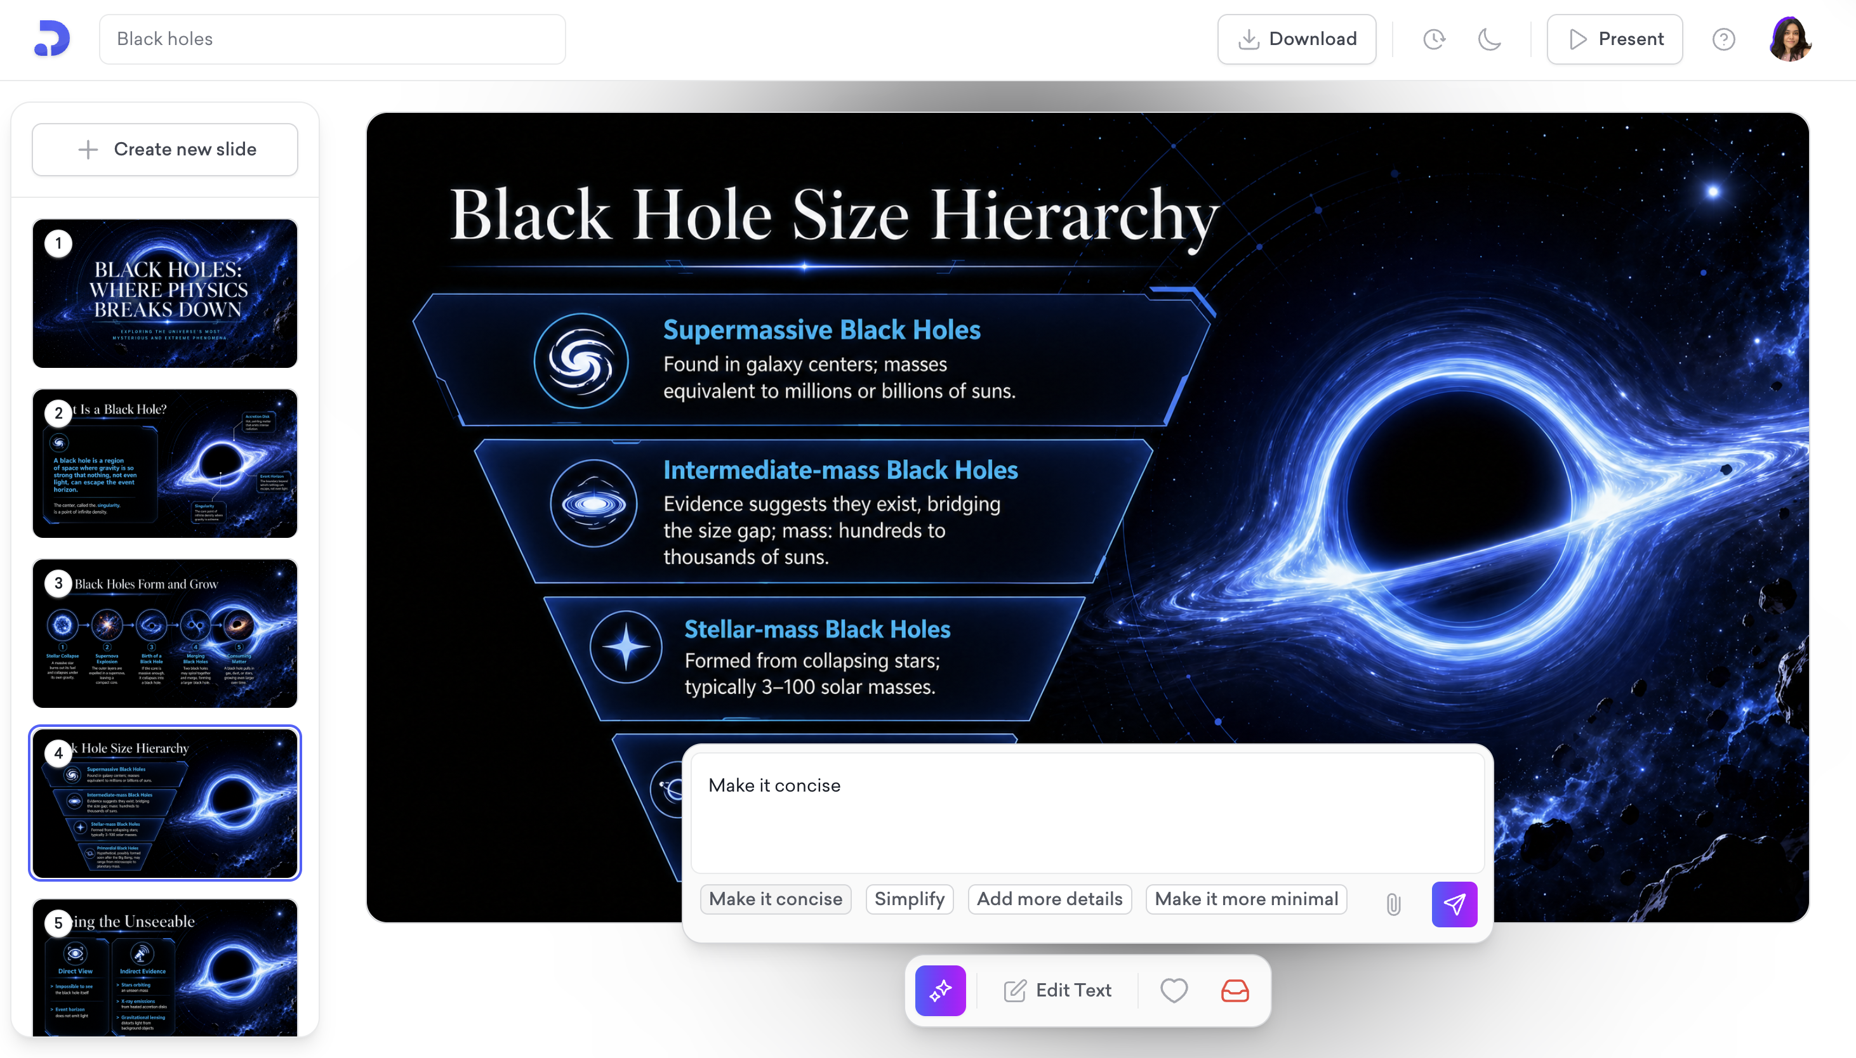Viewport: 1856px width, 1058px height.
Task: Start presentation with Present button
Action: [1614, 39]
